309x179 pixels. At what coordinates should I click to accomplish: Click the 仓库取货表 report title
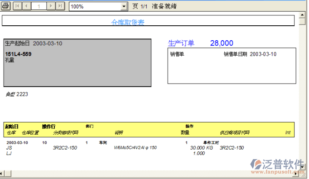pos(128,22)
